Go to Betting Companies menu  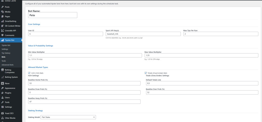coord(10,71)
